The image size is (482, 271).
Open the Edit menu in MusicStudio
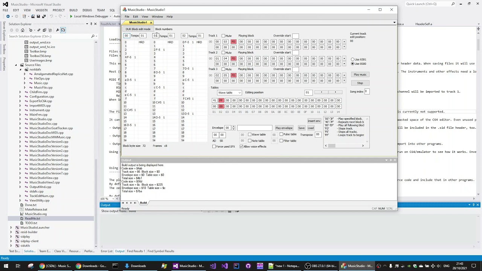135,17
